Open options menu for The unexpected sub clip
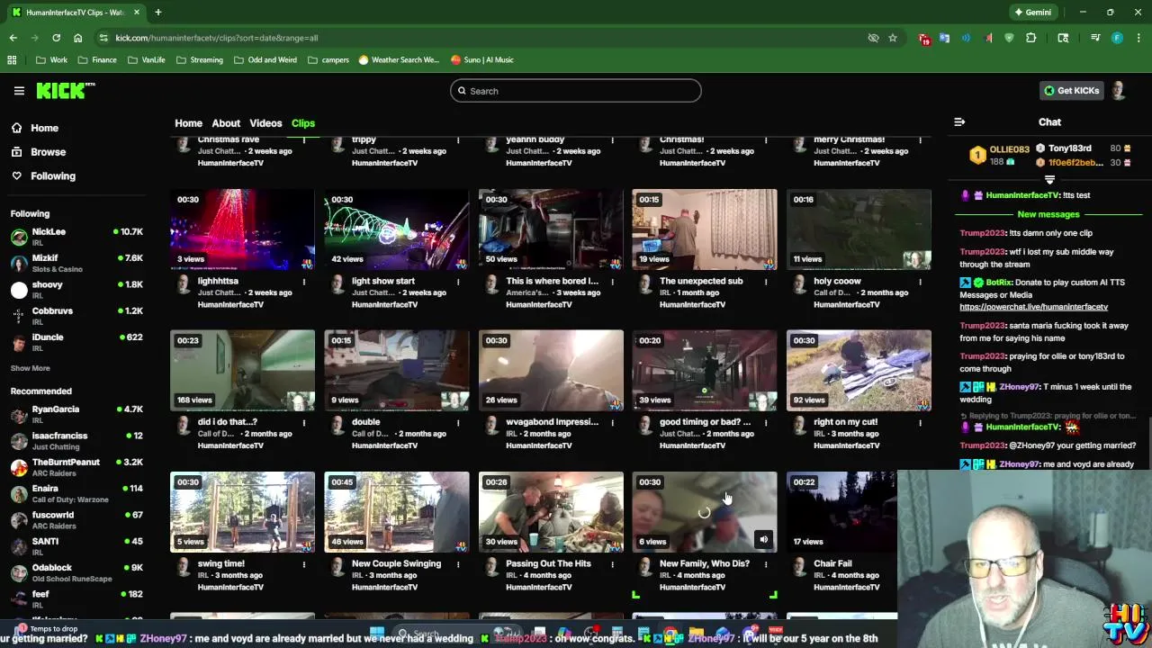The image size is (1152, 648). click(766, 282)
